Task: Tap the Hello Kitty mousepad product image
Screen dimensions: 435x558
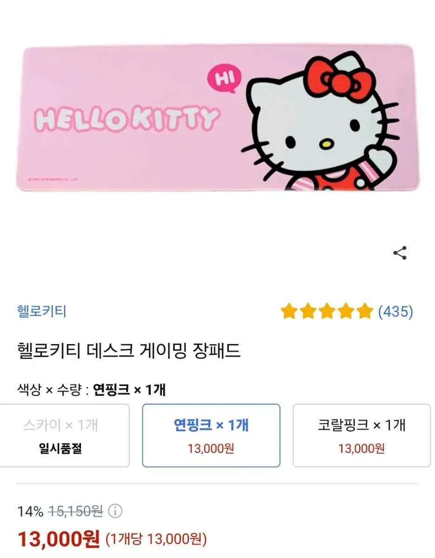Action: (x=217, y=117)
